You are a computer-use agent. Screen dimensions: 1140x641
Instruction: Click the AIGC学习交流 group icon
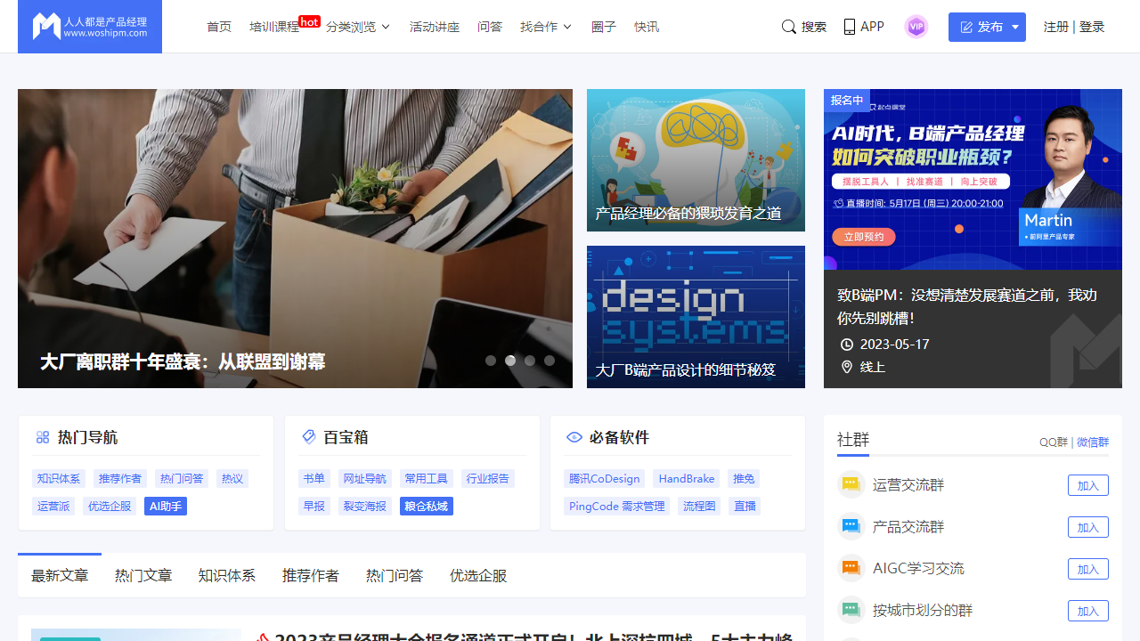point(851,568)
